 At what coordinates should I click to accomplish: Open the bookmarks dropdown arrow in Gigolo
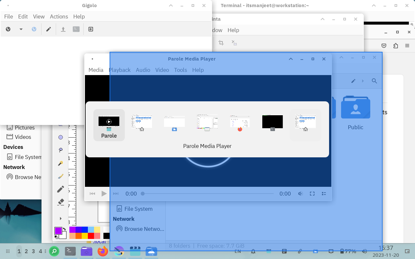click(21, 29)
